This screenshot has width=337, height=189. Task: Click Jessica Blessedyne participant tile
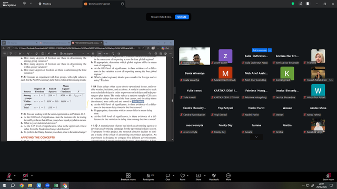pos(287,91)
